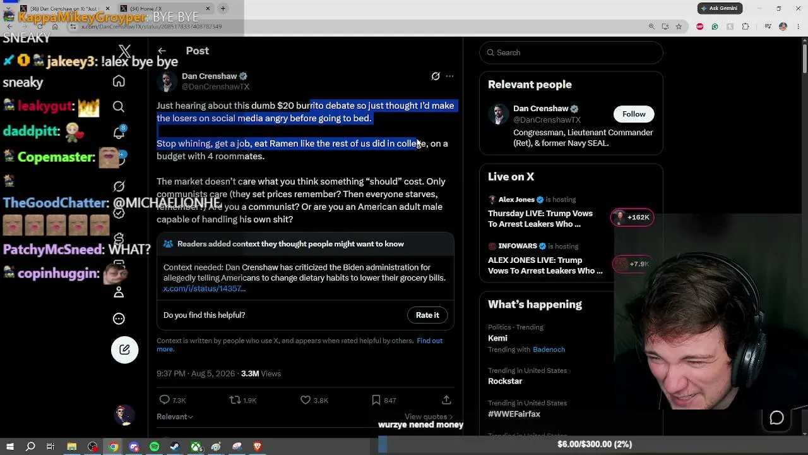Open the Chrome media controls icon

click(x=768, y=27)
